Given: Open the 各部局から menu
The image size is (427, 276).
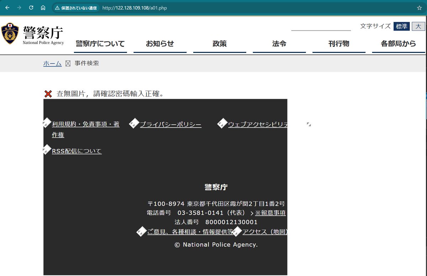Looking at the screenshot, I should [x=399, y=44].
